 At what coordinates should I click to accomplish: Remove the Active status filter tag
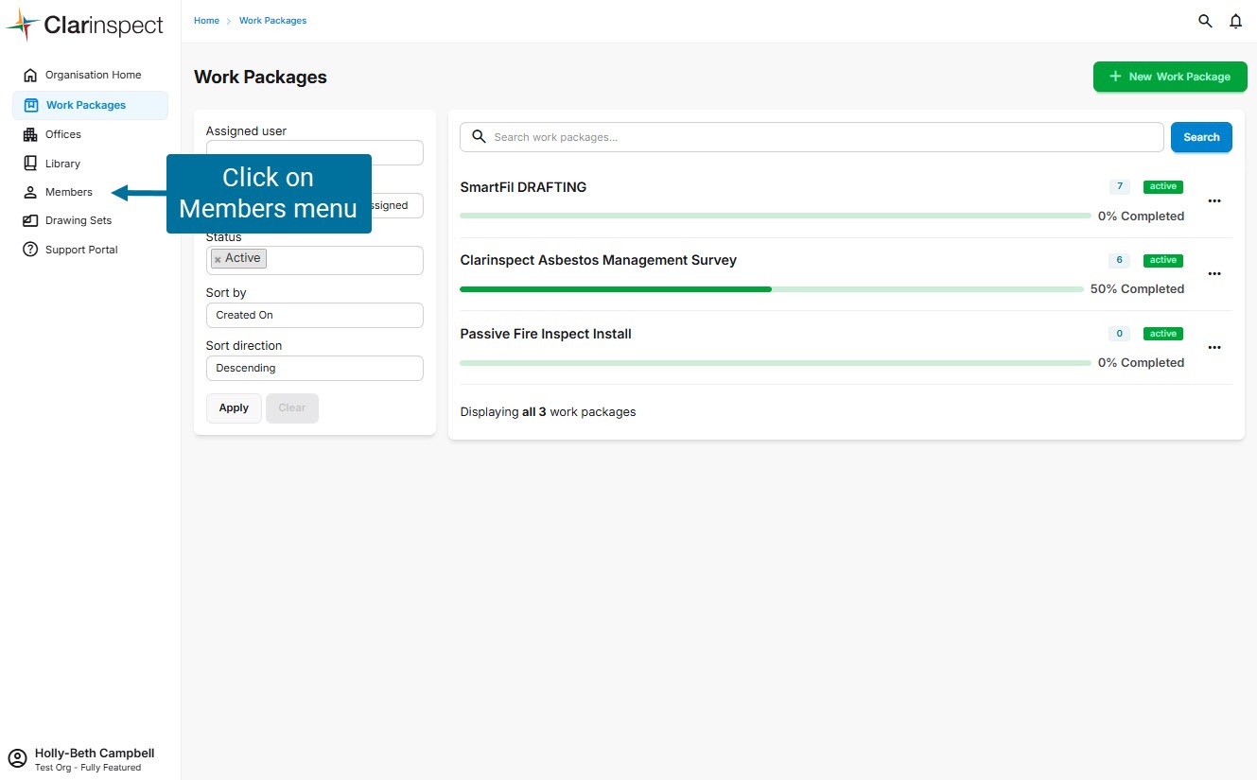tap(218, 259)
